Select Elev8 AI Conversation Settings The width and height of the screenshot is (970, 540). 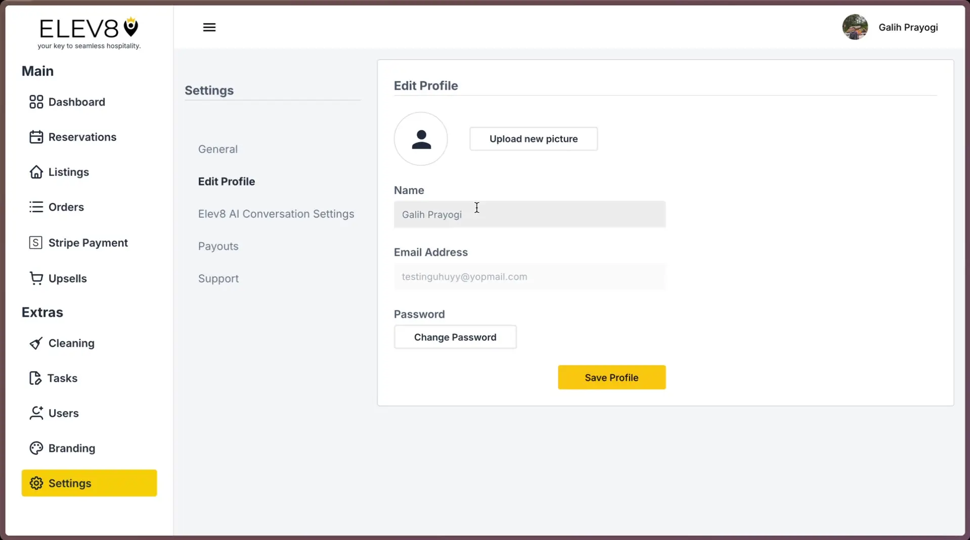276,214
